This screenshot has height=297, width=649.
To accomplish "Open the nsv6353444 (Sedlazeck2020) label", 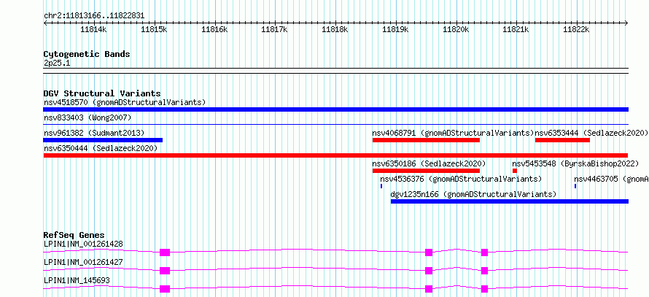I will [591, 133].
